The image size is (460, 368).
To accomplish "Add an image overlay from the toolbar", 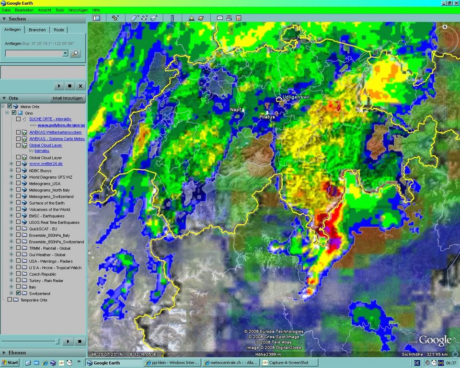I will click(154, 18).
